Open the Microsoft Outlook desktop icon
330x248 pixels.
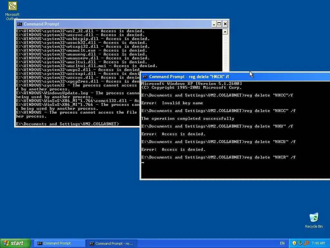12,11
